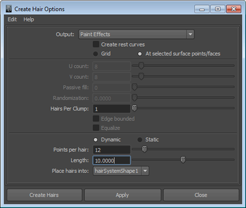Click the Length slider handle
This screenshot has height=208, width=246.
(x=183, y=160)
